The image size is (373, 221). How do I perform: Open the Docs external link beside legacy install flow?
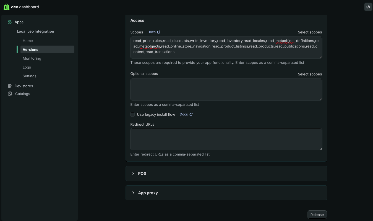[191, 114]
